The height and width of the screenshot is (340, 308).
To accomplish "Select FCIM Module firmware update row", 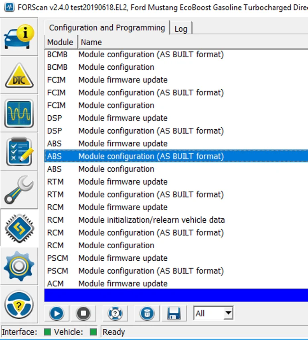I will (176, 80).
